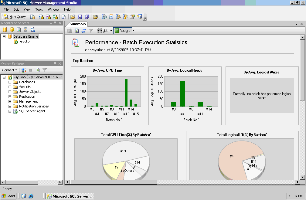Switch Summary to List view

[x=102, y=31]
